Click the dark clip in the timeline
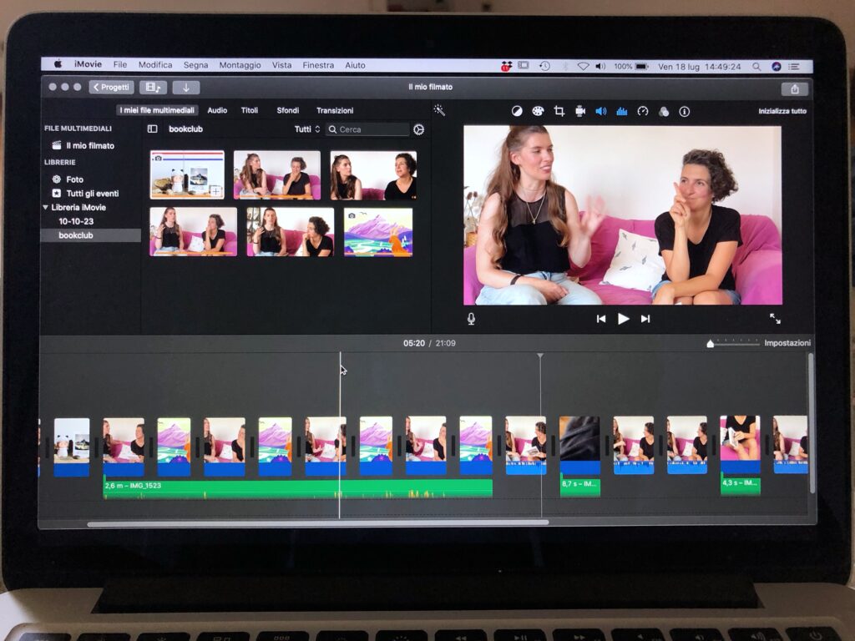This screenshot has height=641, width=855. (x=579, y=445)
